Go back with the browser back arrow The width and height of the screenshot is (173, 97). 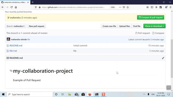(x=3, y=7)
